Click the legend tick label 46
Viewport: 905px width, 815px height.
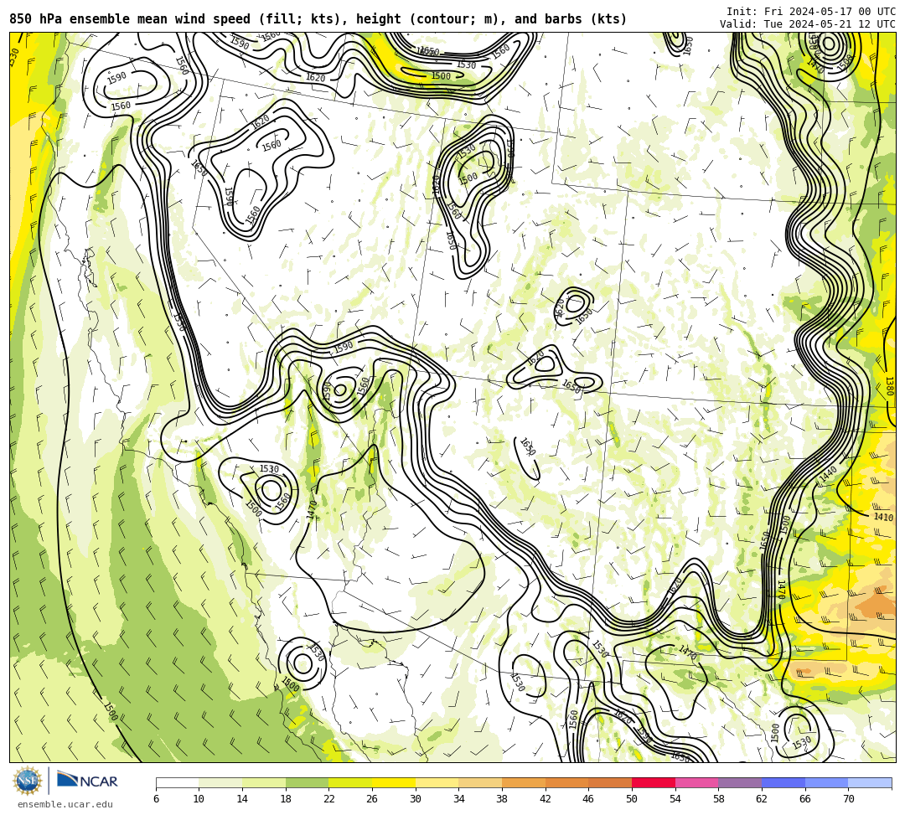(589, 799)
